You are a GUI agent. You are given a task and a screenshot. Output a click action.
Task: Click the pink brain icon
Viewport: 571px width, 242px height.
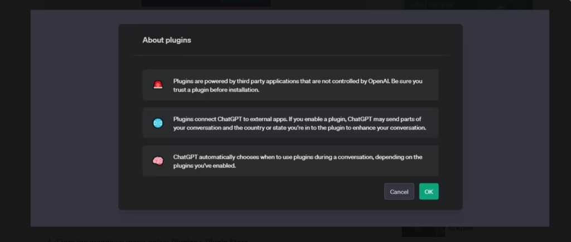click(x=158, y=161)
